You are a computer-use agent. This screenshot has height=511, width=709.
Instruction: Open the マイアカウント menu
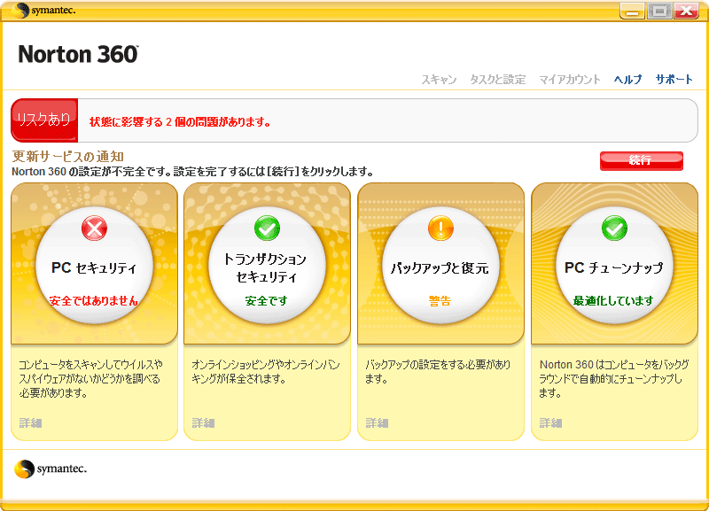pos(569,80)
